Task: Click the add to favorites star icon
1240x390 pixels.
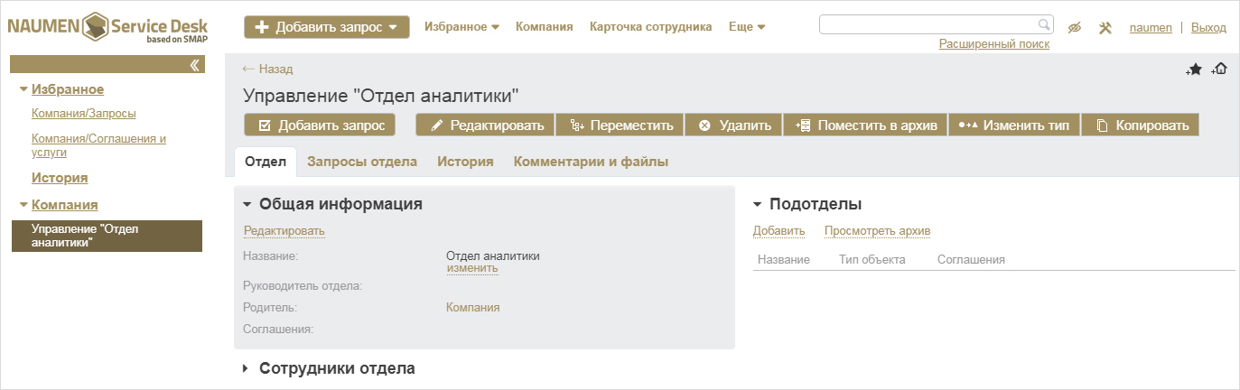Action: (x=1194, y=70)
